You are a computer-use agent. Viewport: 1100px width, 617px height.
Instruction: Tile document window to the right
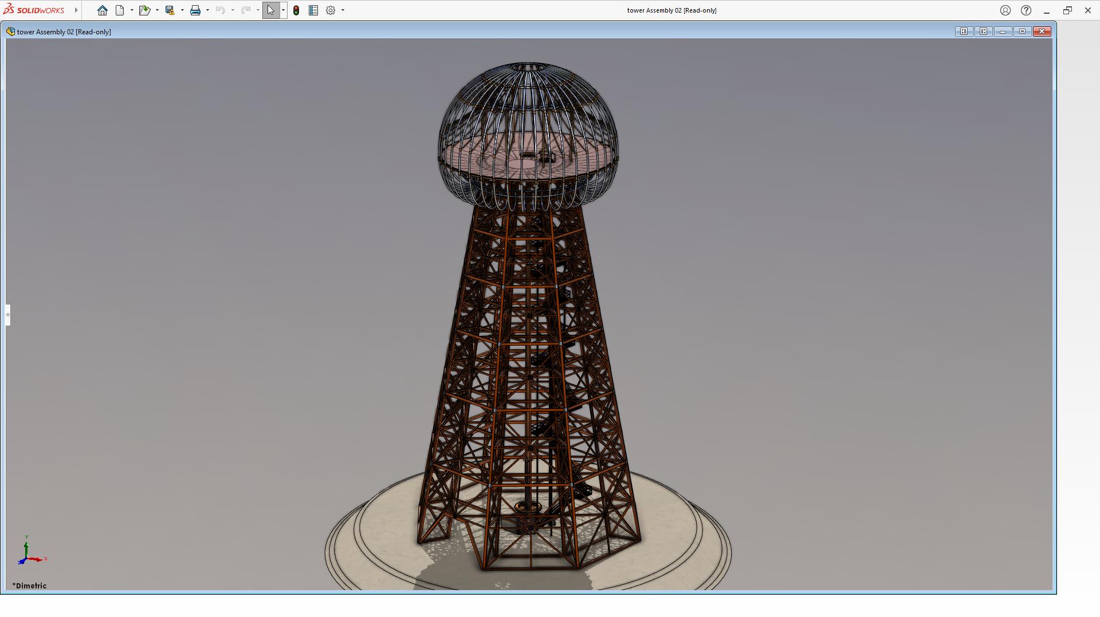(x=983, y=31)
